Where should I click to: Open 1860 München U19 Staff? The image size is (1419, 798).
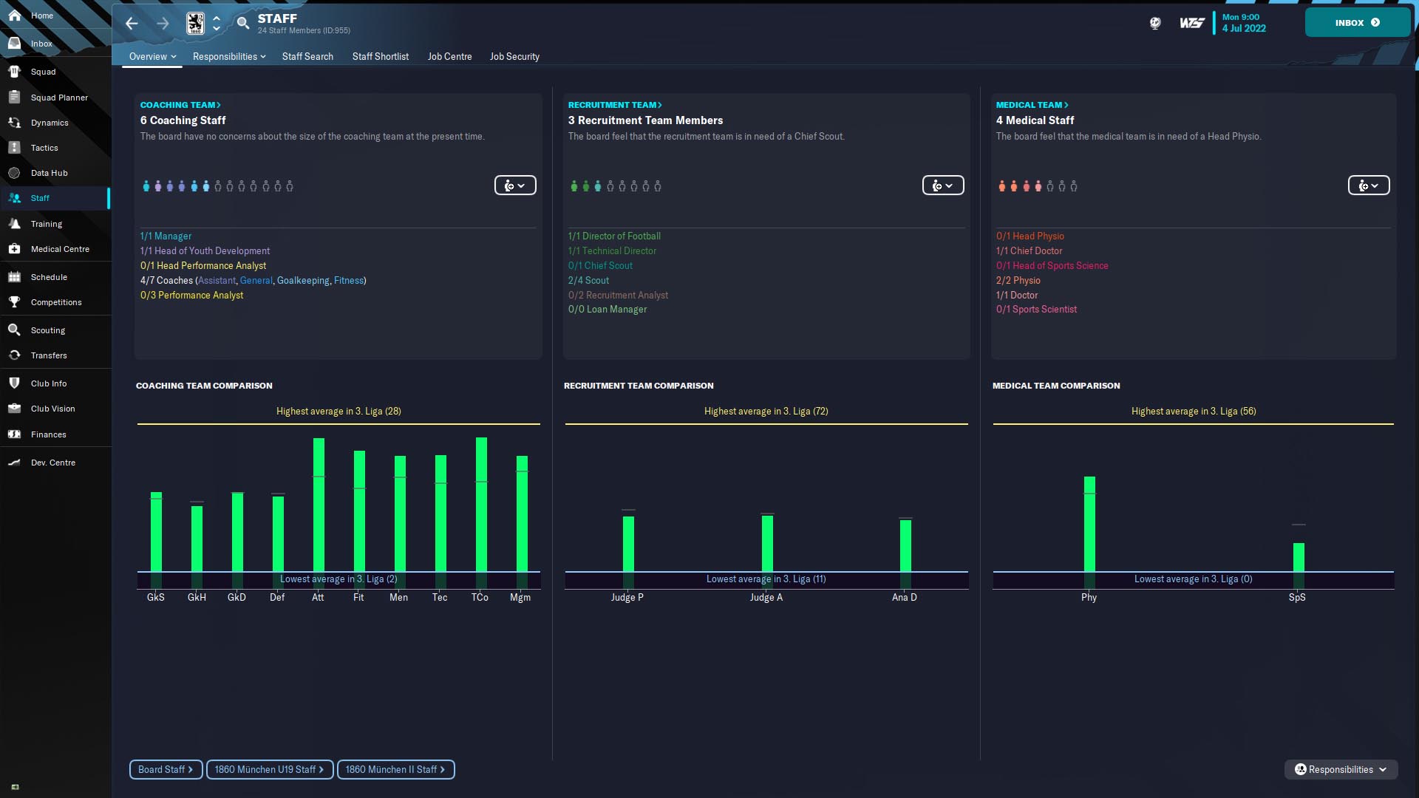tap(269, 769)
